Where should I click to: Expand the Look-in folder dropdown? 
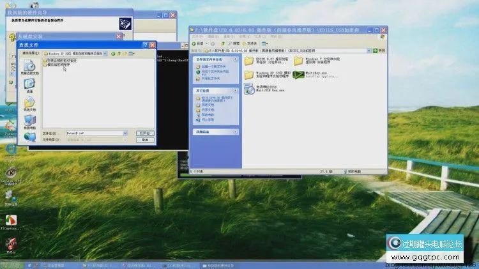(x=105, y=54)
